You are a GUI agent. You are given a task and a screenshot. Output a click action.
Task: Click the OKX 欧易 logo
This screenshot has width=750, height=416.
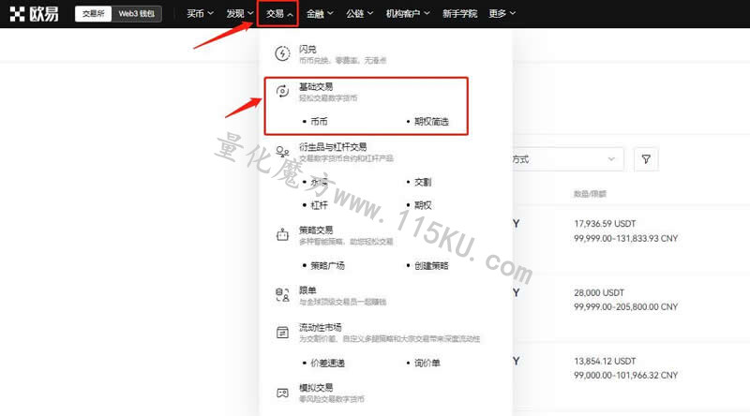34,14
